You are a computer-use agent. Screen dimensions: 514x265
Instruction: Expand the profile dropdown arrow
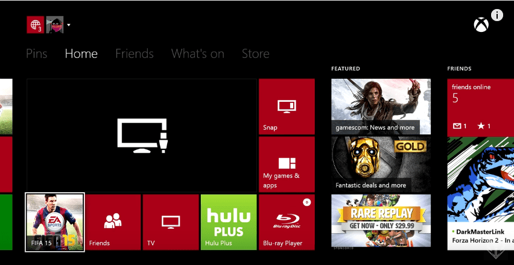tap(69, 25)
